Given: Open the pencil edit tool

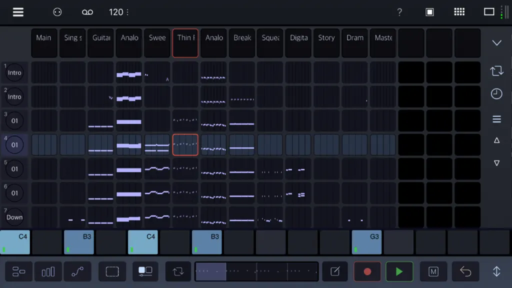Looking at the screenshot, I should click(335, 271).
